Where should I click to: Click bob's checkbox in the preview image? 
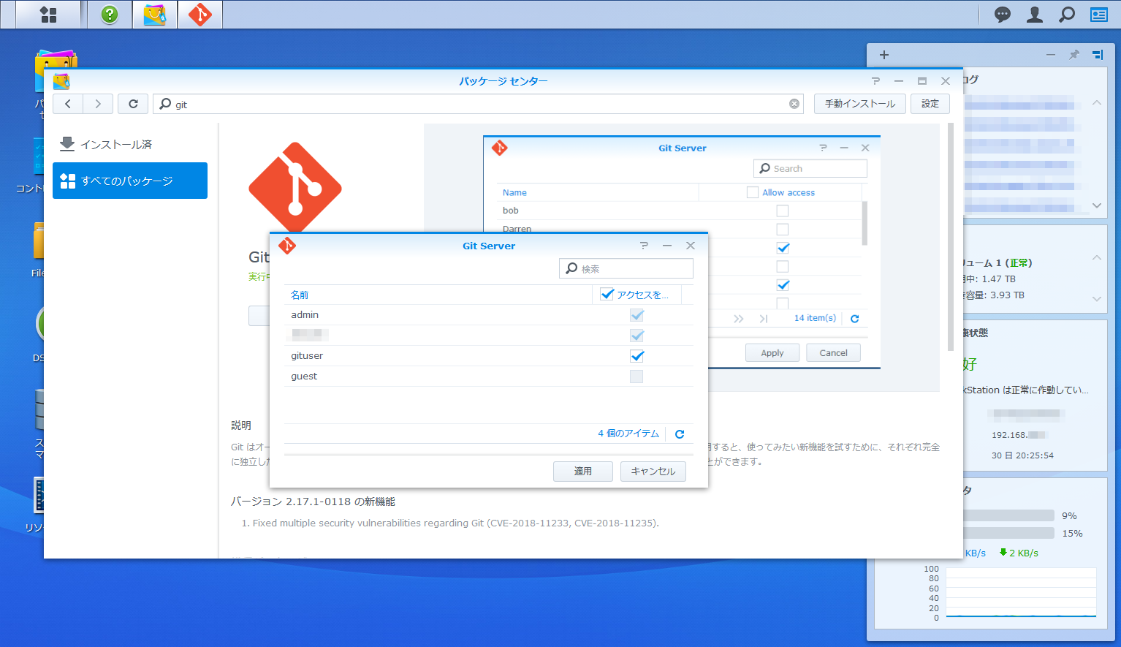pos(783,211)
